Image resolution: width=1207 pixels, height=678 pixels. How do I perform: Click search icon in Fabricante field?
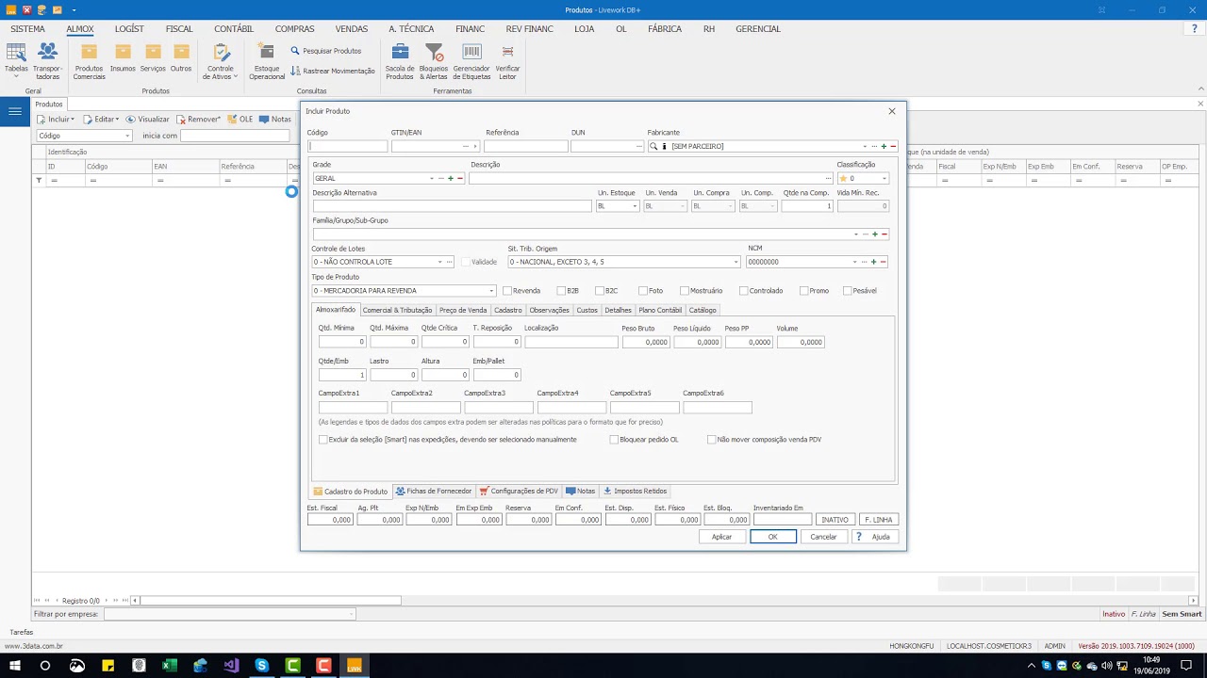click(653, 146)
